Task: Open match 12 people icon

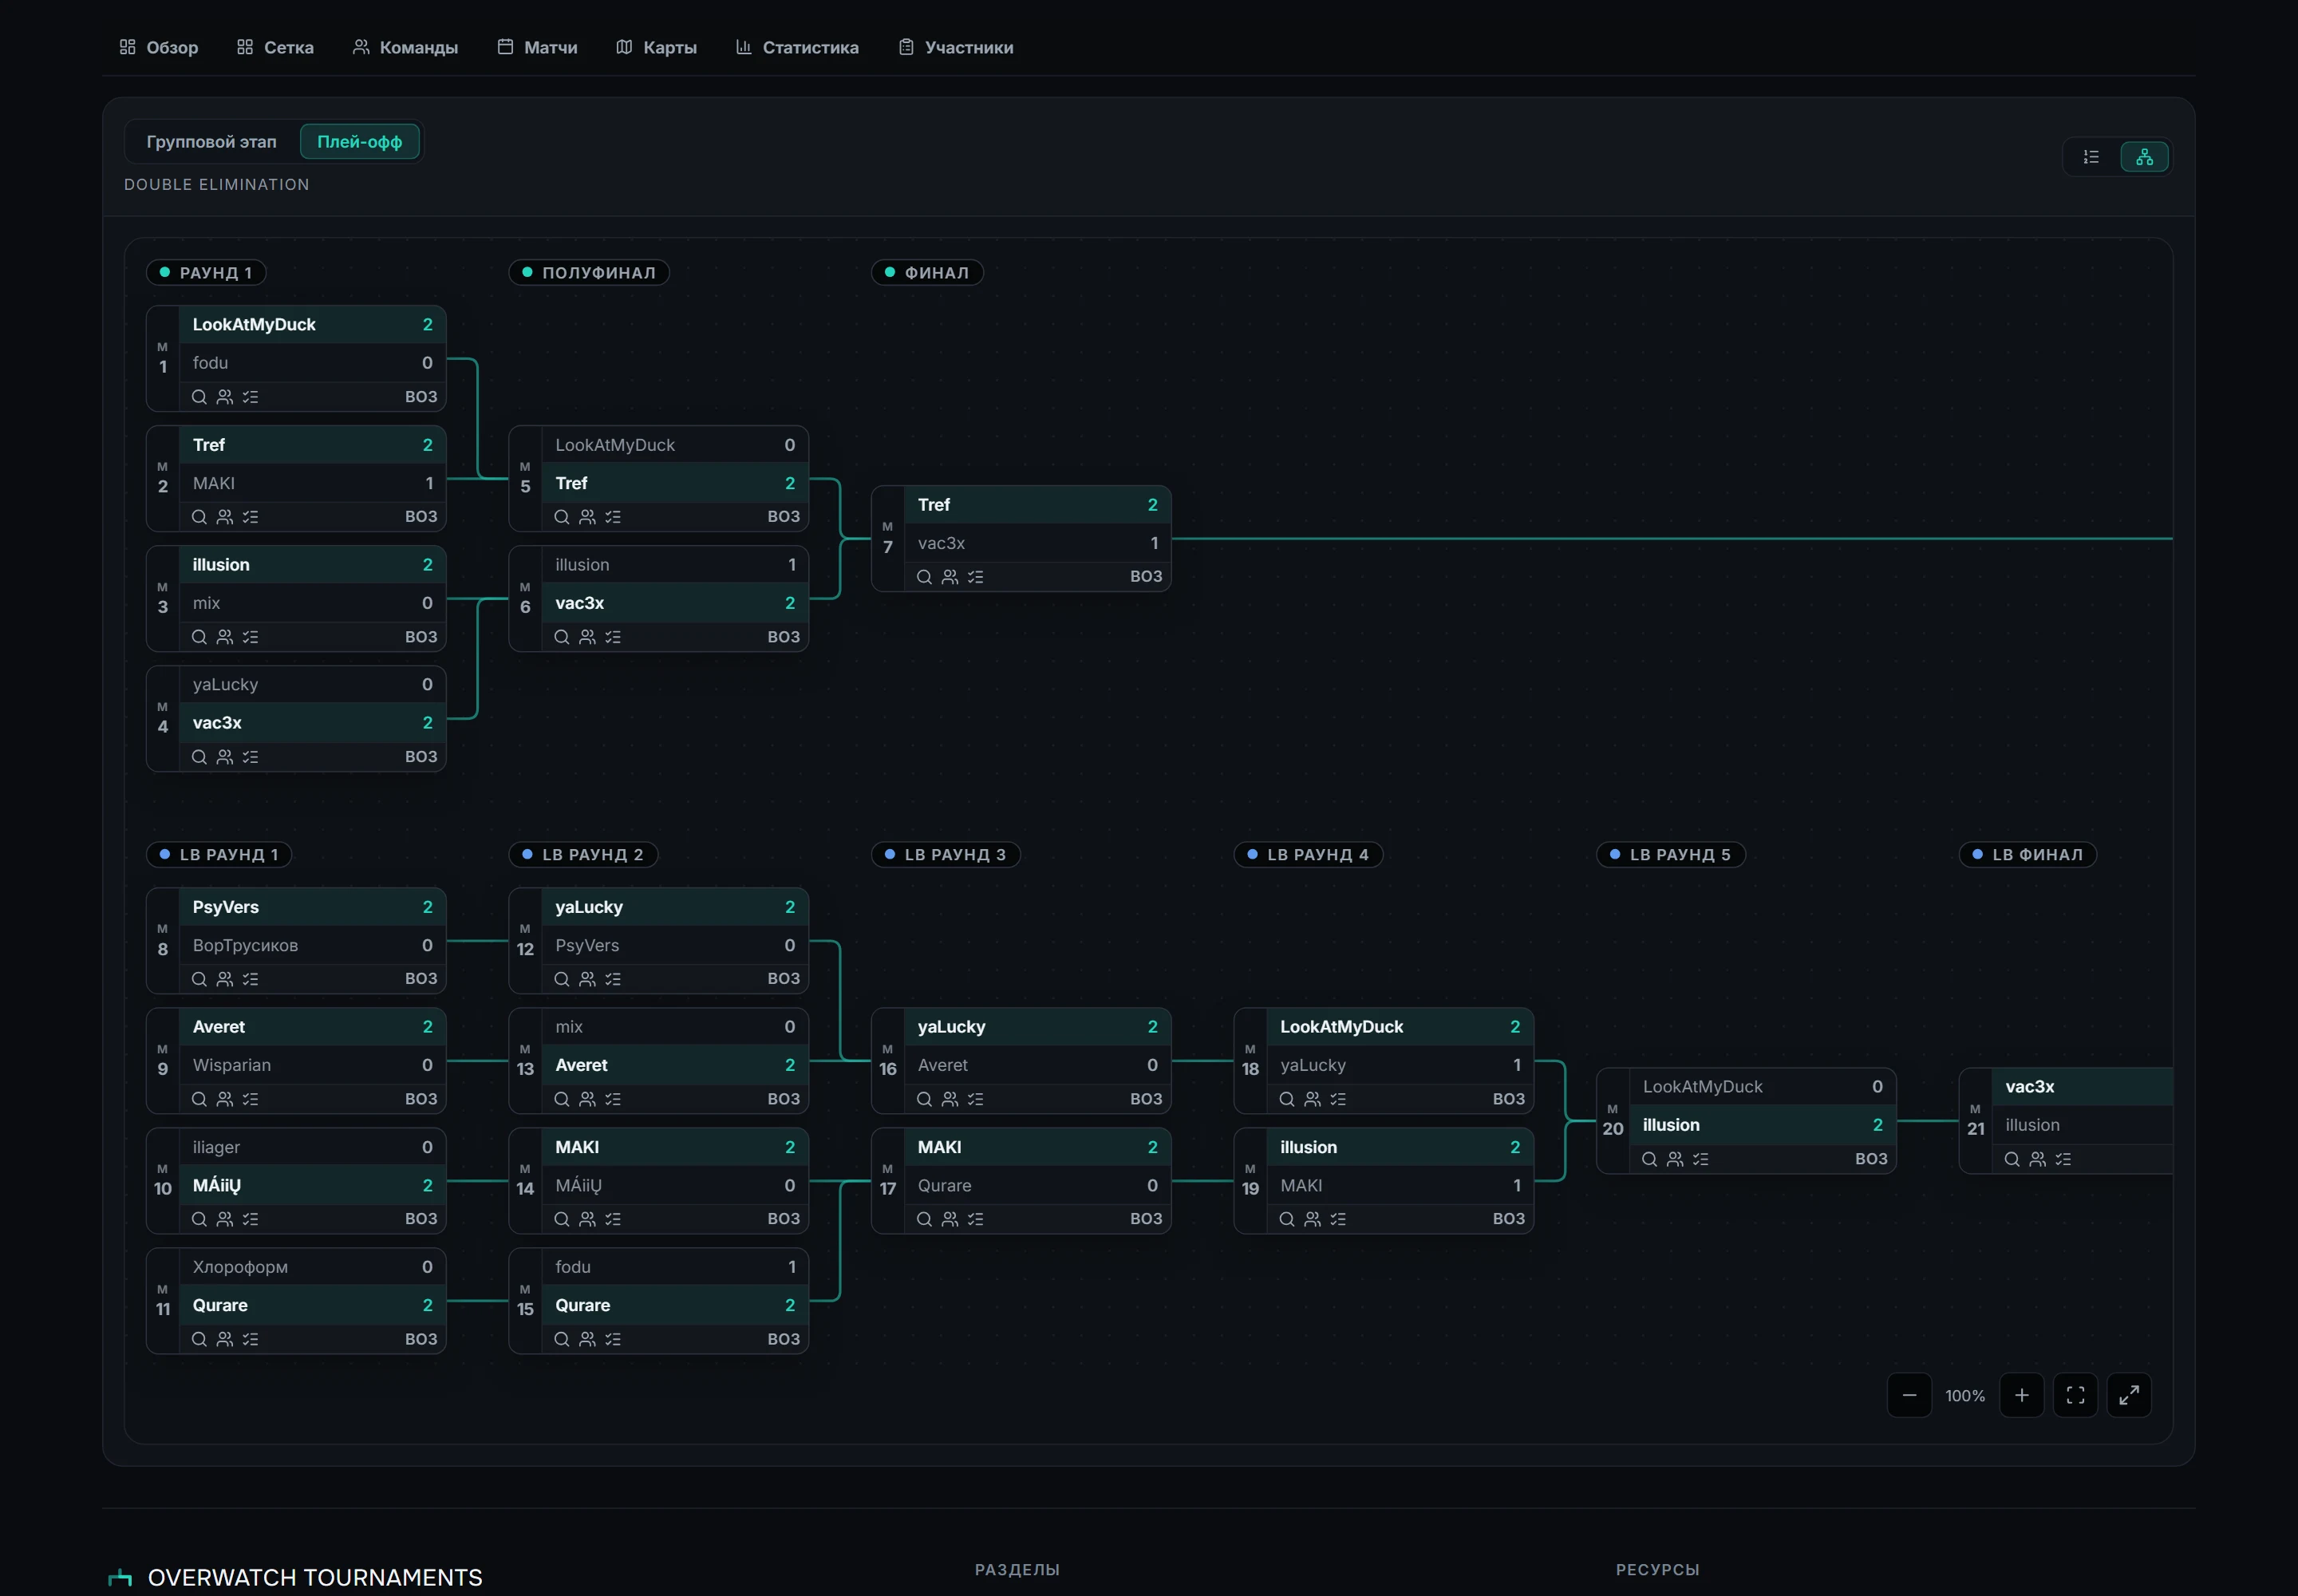Action: [x=588, y=979]
